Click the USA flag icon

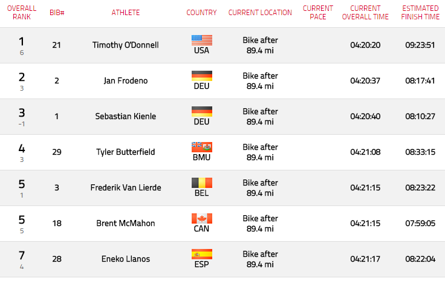[x=202, y=40]
